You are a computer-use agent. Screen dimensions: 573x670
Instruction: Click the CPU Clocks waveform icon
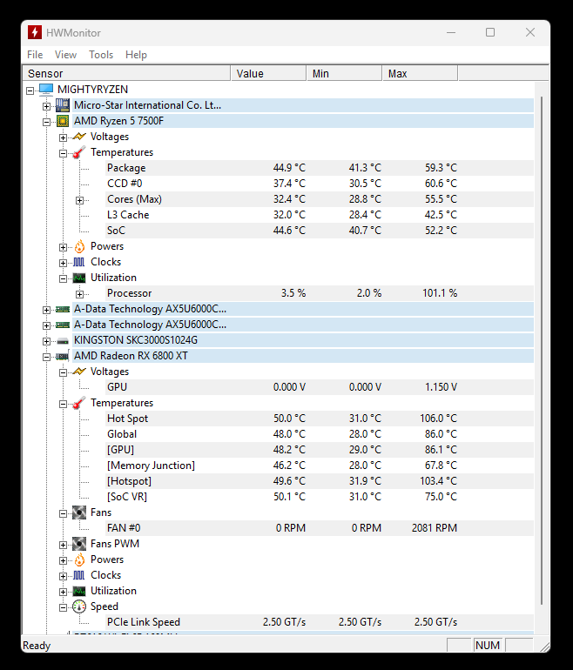79,262
